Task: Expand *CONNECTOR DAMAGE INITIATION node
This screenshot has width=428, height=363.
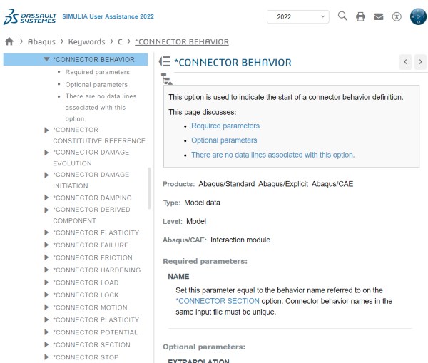Action: point(46,175)
